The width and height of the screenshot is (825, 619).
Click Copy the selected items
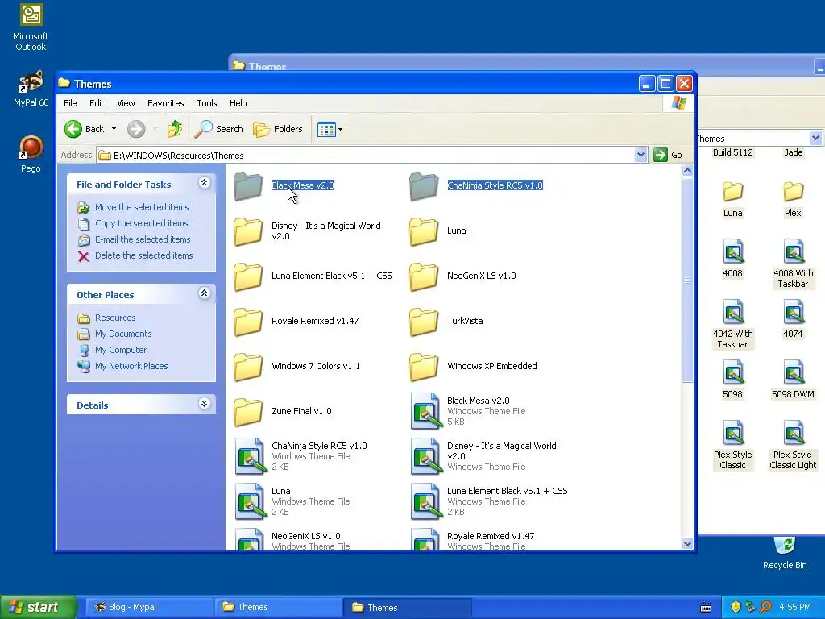141,223
